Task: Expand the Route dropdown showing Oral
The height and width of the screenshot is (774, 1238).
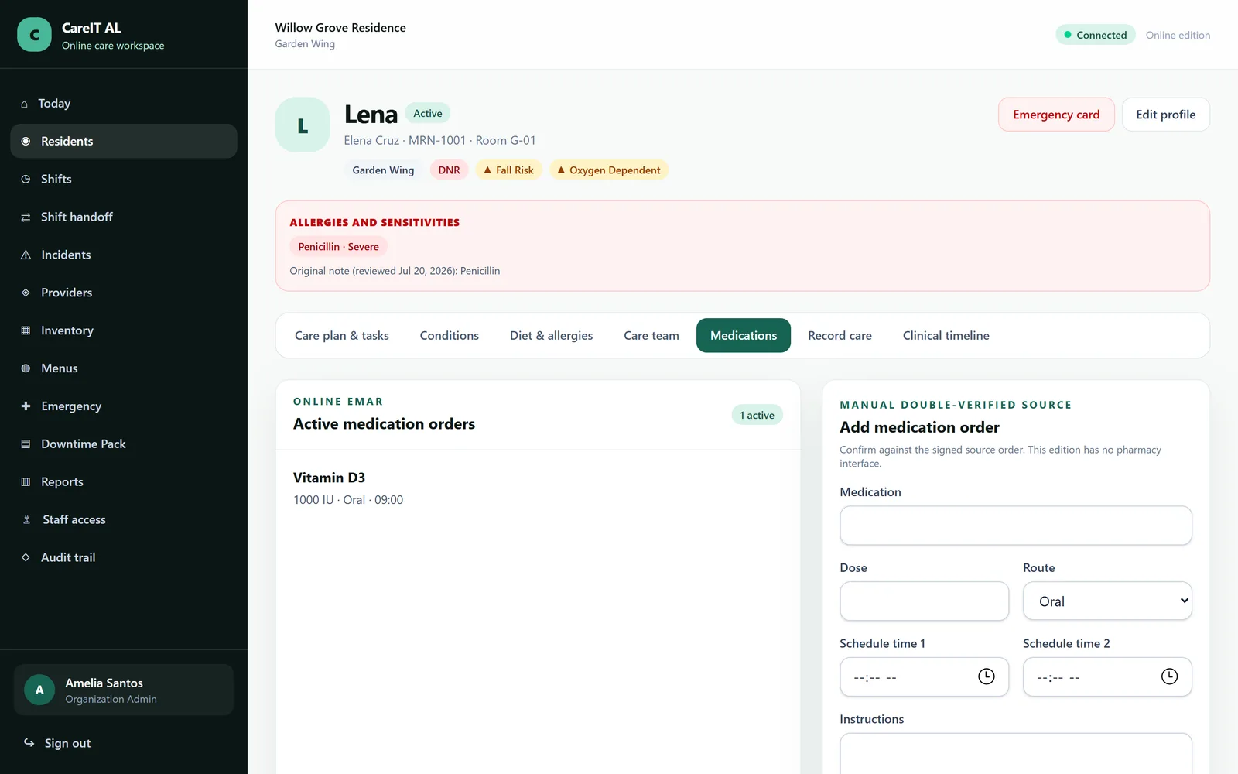Action: (x=1107, y=601)
